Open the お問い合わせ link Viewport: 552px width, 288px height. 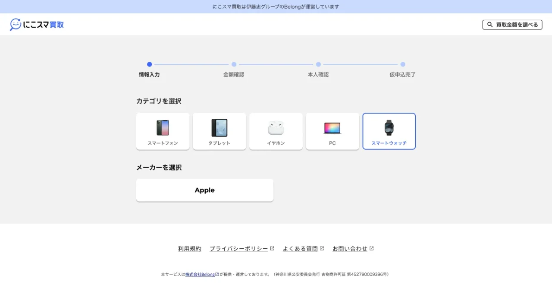(350, 249)
